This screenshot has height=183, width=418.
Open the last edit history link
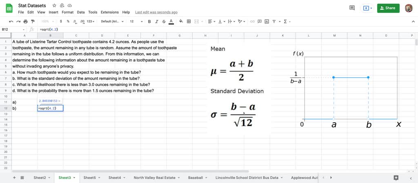(156, 12)
